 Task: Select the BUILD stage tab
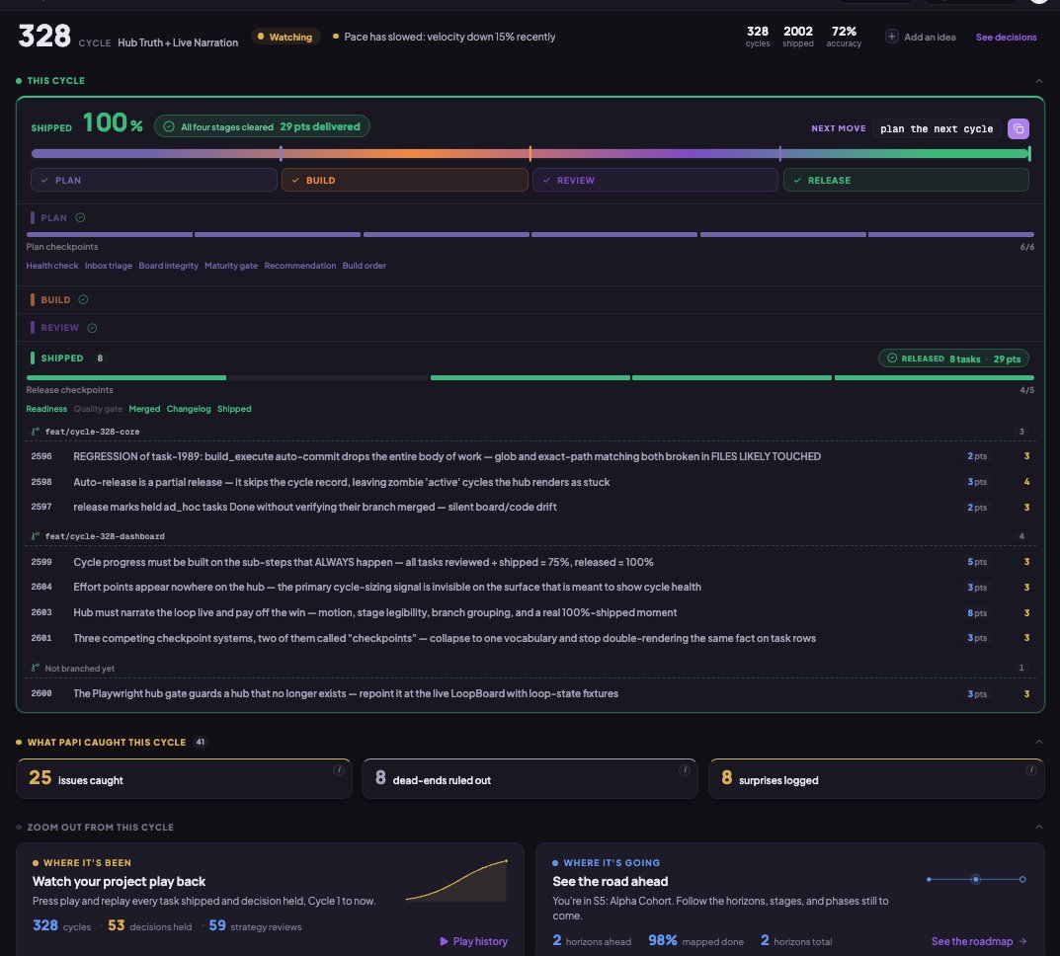pyautogui.click(x=404, y=181)
